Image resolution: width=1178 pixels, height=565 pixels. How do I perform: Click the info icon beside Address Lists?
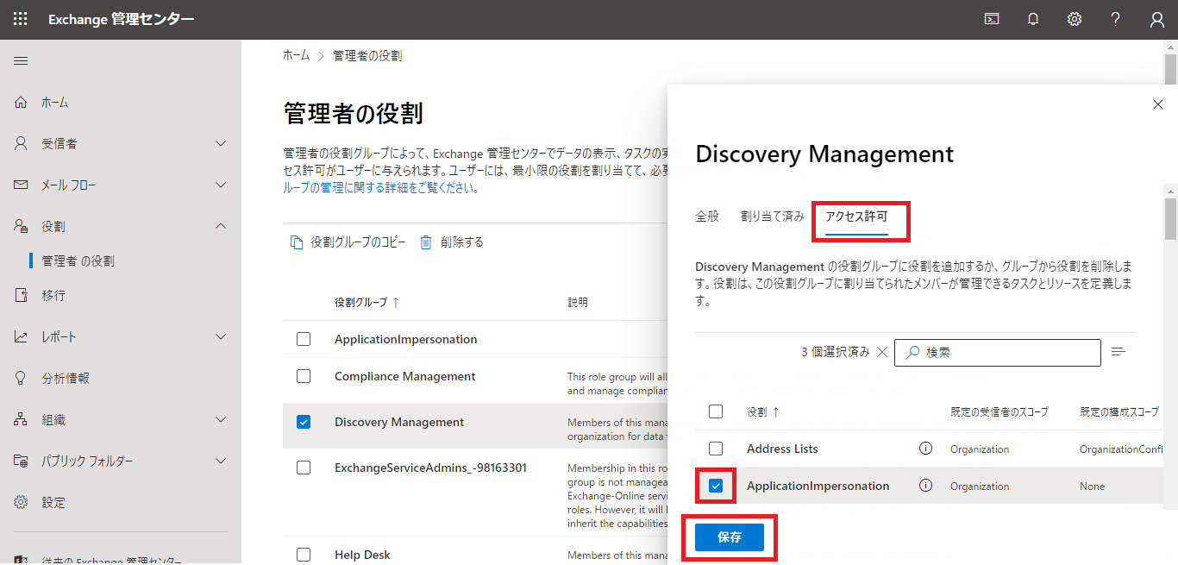(x=926, y=449)
